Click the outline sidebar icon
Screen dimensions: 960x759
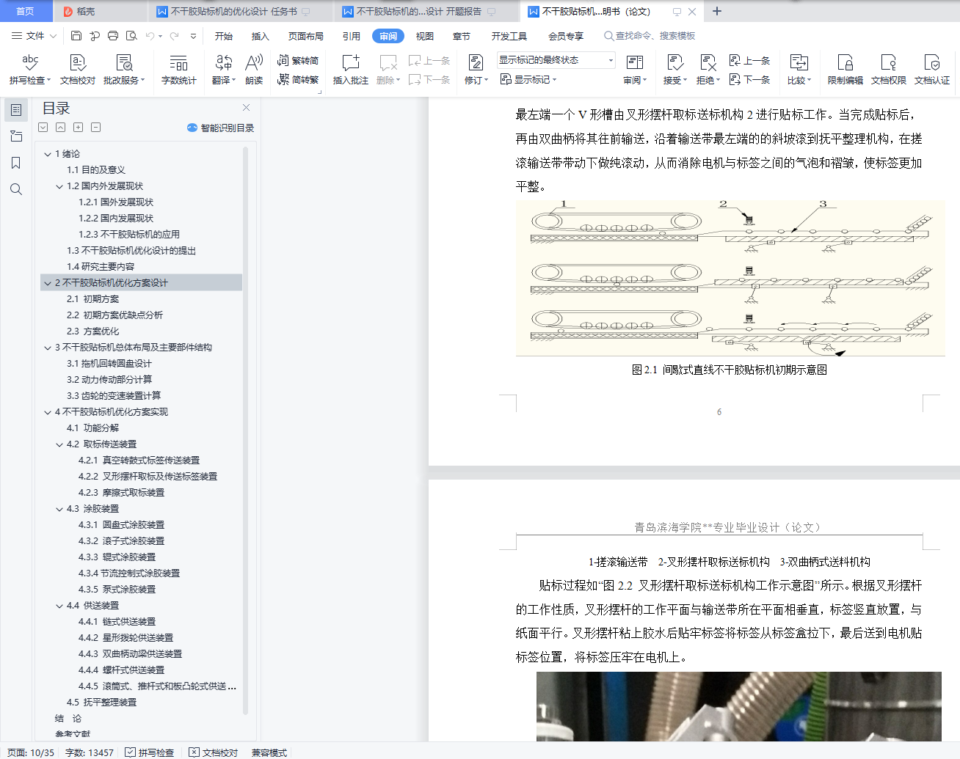click(x=15, y=110)
